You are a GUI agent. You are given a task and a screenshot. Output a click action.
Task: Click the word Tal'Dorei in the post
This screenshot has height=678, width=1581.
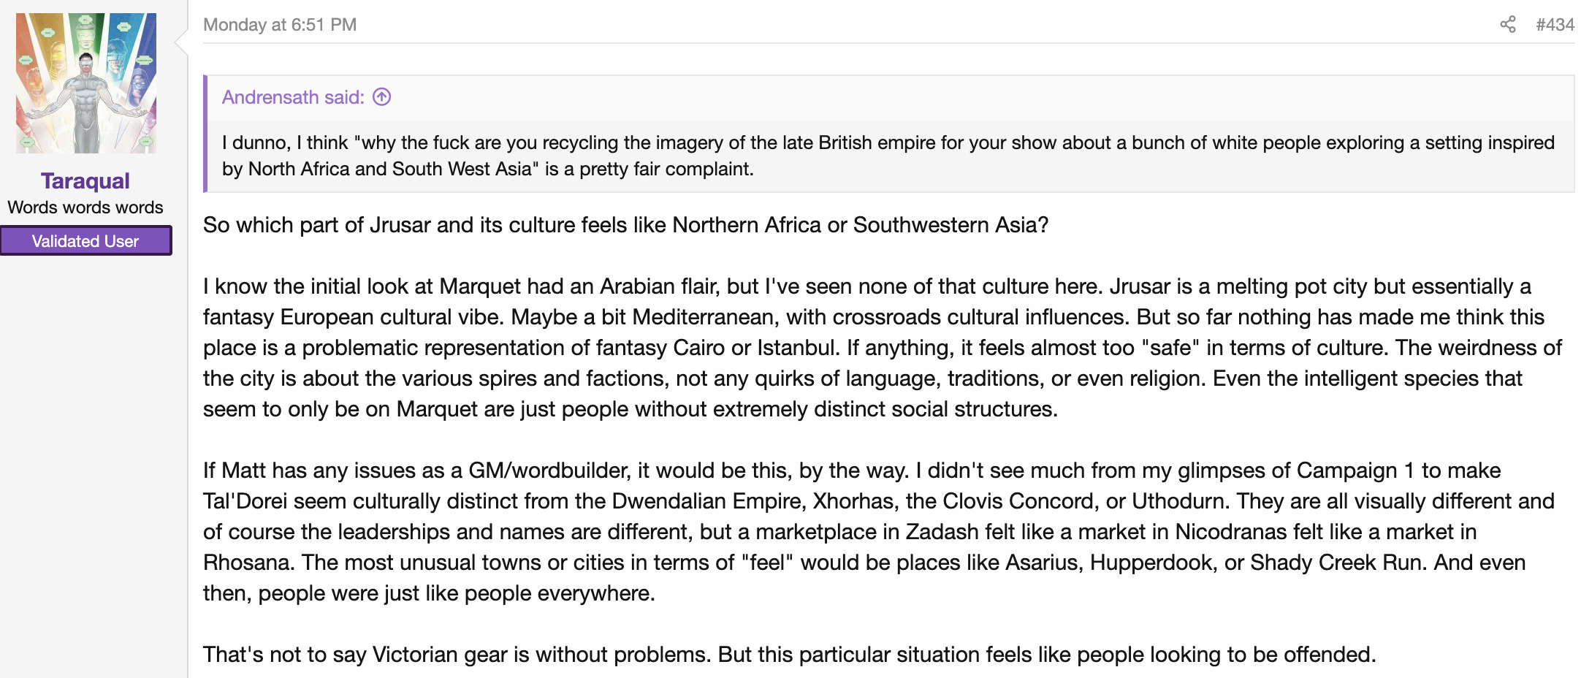(245, 501)
